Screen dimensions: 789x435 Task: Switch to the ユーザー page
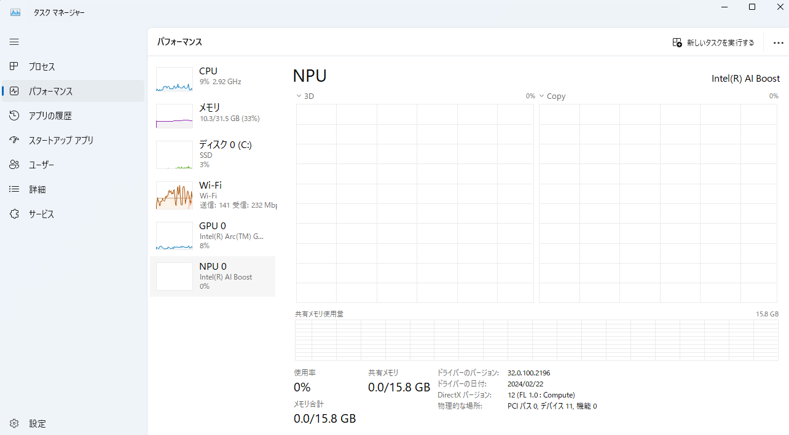[x=42, y=165]
